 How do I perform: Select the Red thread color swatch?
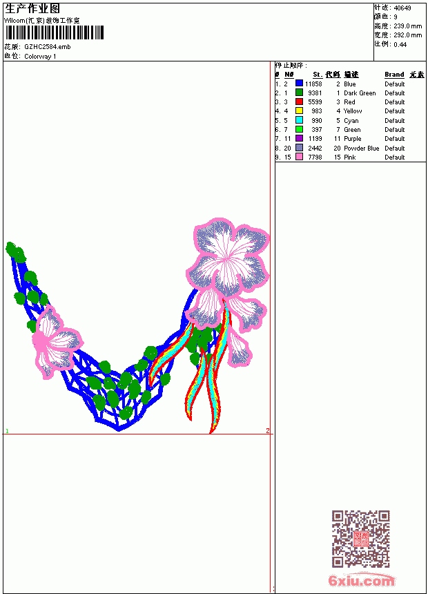coord(299,102)
